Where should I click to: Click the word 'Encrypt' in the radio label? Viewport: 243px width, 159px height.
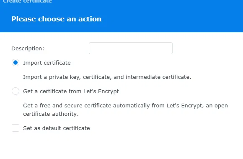coord(109,91)
